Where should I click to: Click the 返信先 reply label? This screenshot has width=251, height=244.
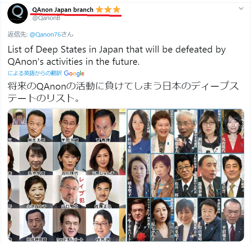pyautogui.click(x=18, y=34)
